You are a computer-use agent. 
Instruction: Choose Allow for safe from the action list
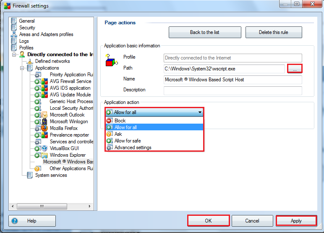click(x=154, y=141)
